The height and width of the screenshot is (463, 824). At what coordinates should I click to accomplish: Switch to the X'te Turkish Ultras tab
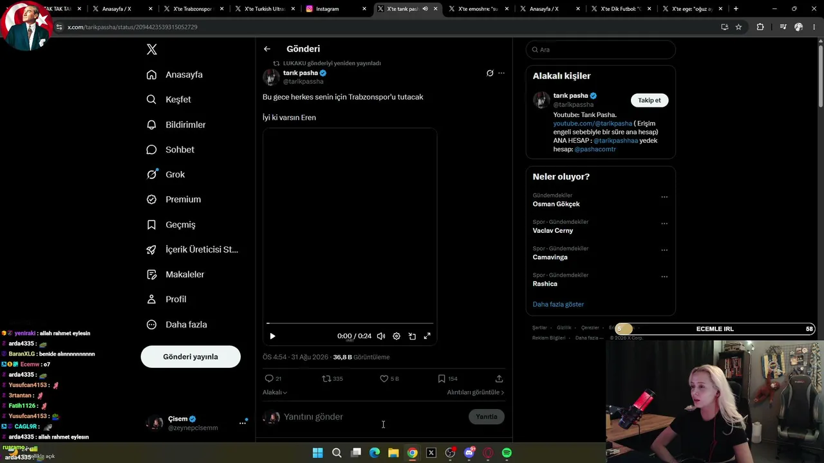266,9
